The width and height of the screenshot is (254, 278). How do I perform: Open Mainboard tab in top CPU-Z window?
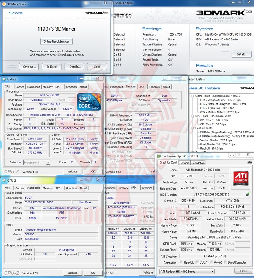(34, 87)
